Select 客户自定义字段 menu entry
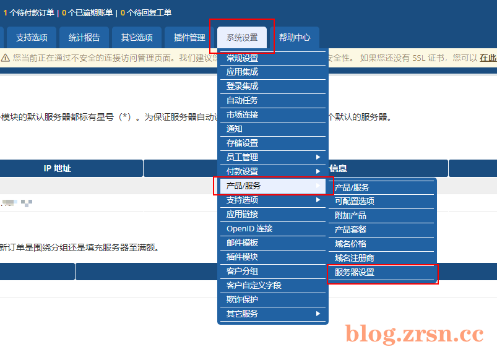The image size is (497, 360). 273,285
